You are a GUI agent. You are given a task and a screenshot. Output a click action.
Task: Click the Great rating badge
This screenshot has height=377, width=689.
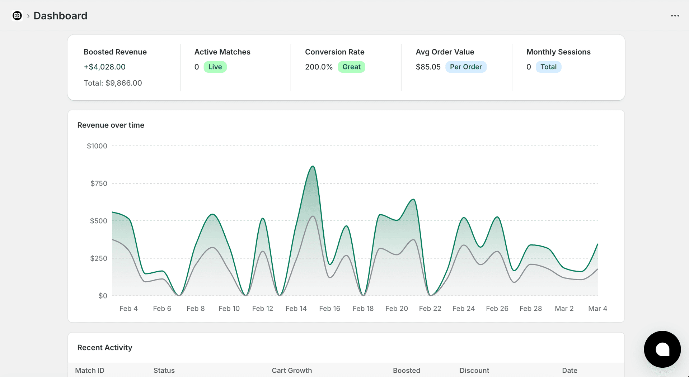coord(351,67)
